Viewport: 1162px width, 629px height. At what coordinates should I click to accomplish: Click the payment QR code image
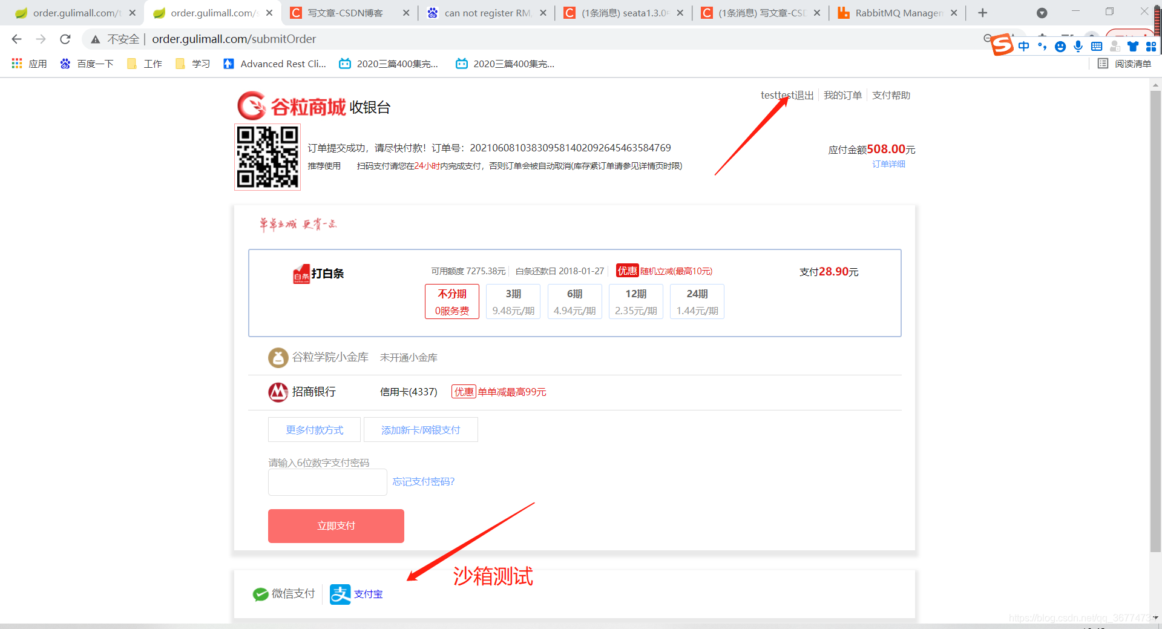point(268,157)
